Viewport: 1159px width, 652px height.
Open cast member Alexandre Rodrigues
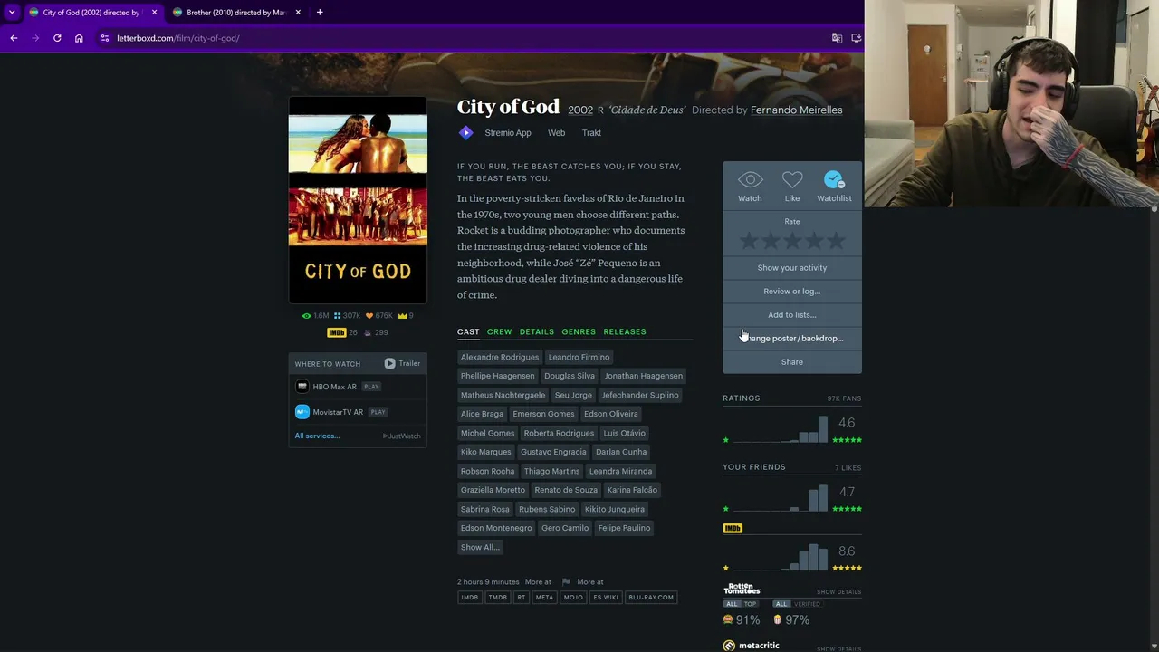coord(500,357)
